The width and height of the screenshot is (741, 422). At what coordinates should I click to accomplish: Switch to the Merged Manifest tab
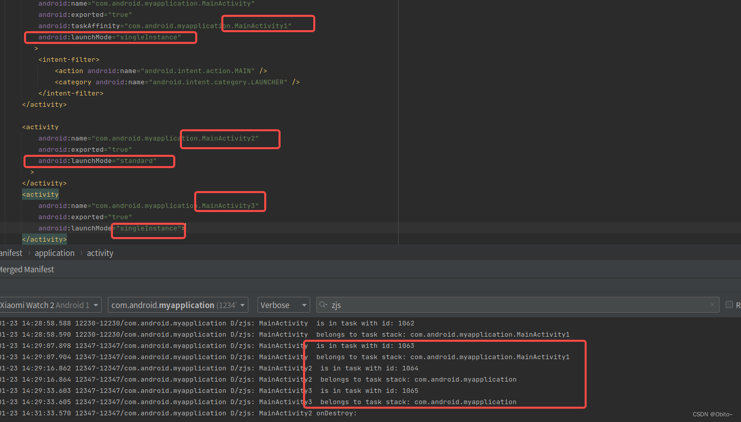[x=27, y=269]
